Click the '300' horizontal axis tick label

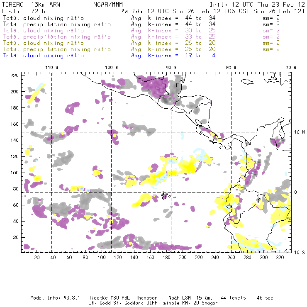pos(263,258)
